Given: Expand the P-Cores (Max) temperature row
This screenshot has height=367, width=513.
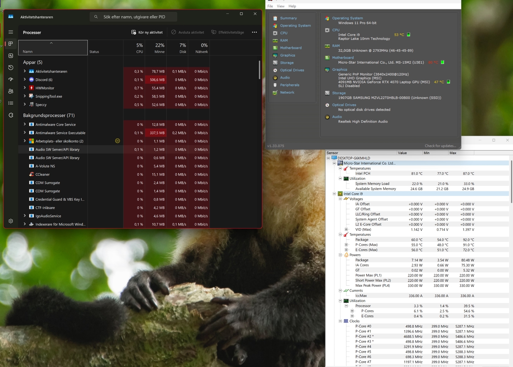Looking at the screenshot, I should tap(346, 245).
